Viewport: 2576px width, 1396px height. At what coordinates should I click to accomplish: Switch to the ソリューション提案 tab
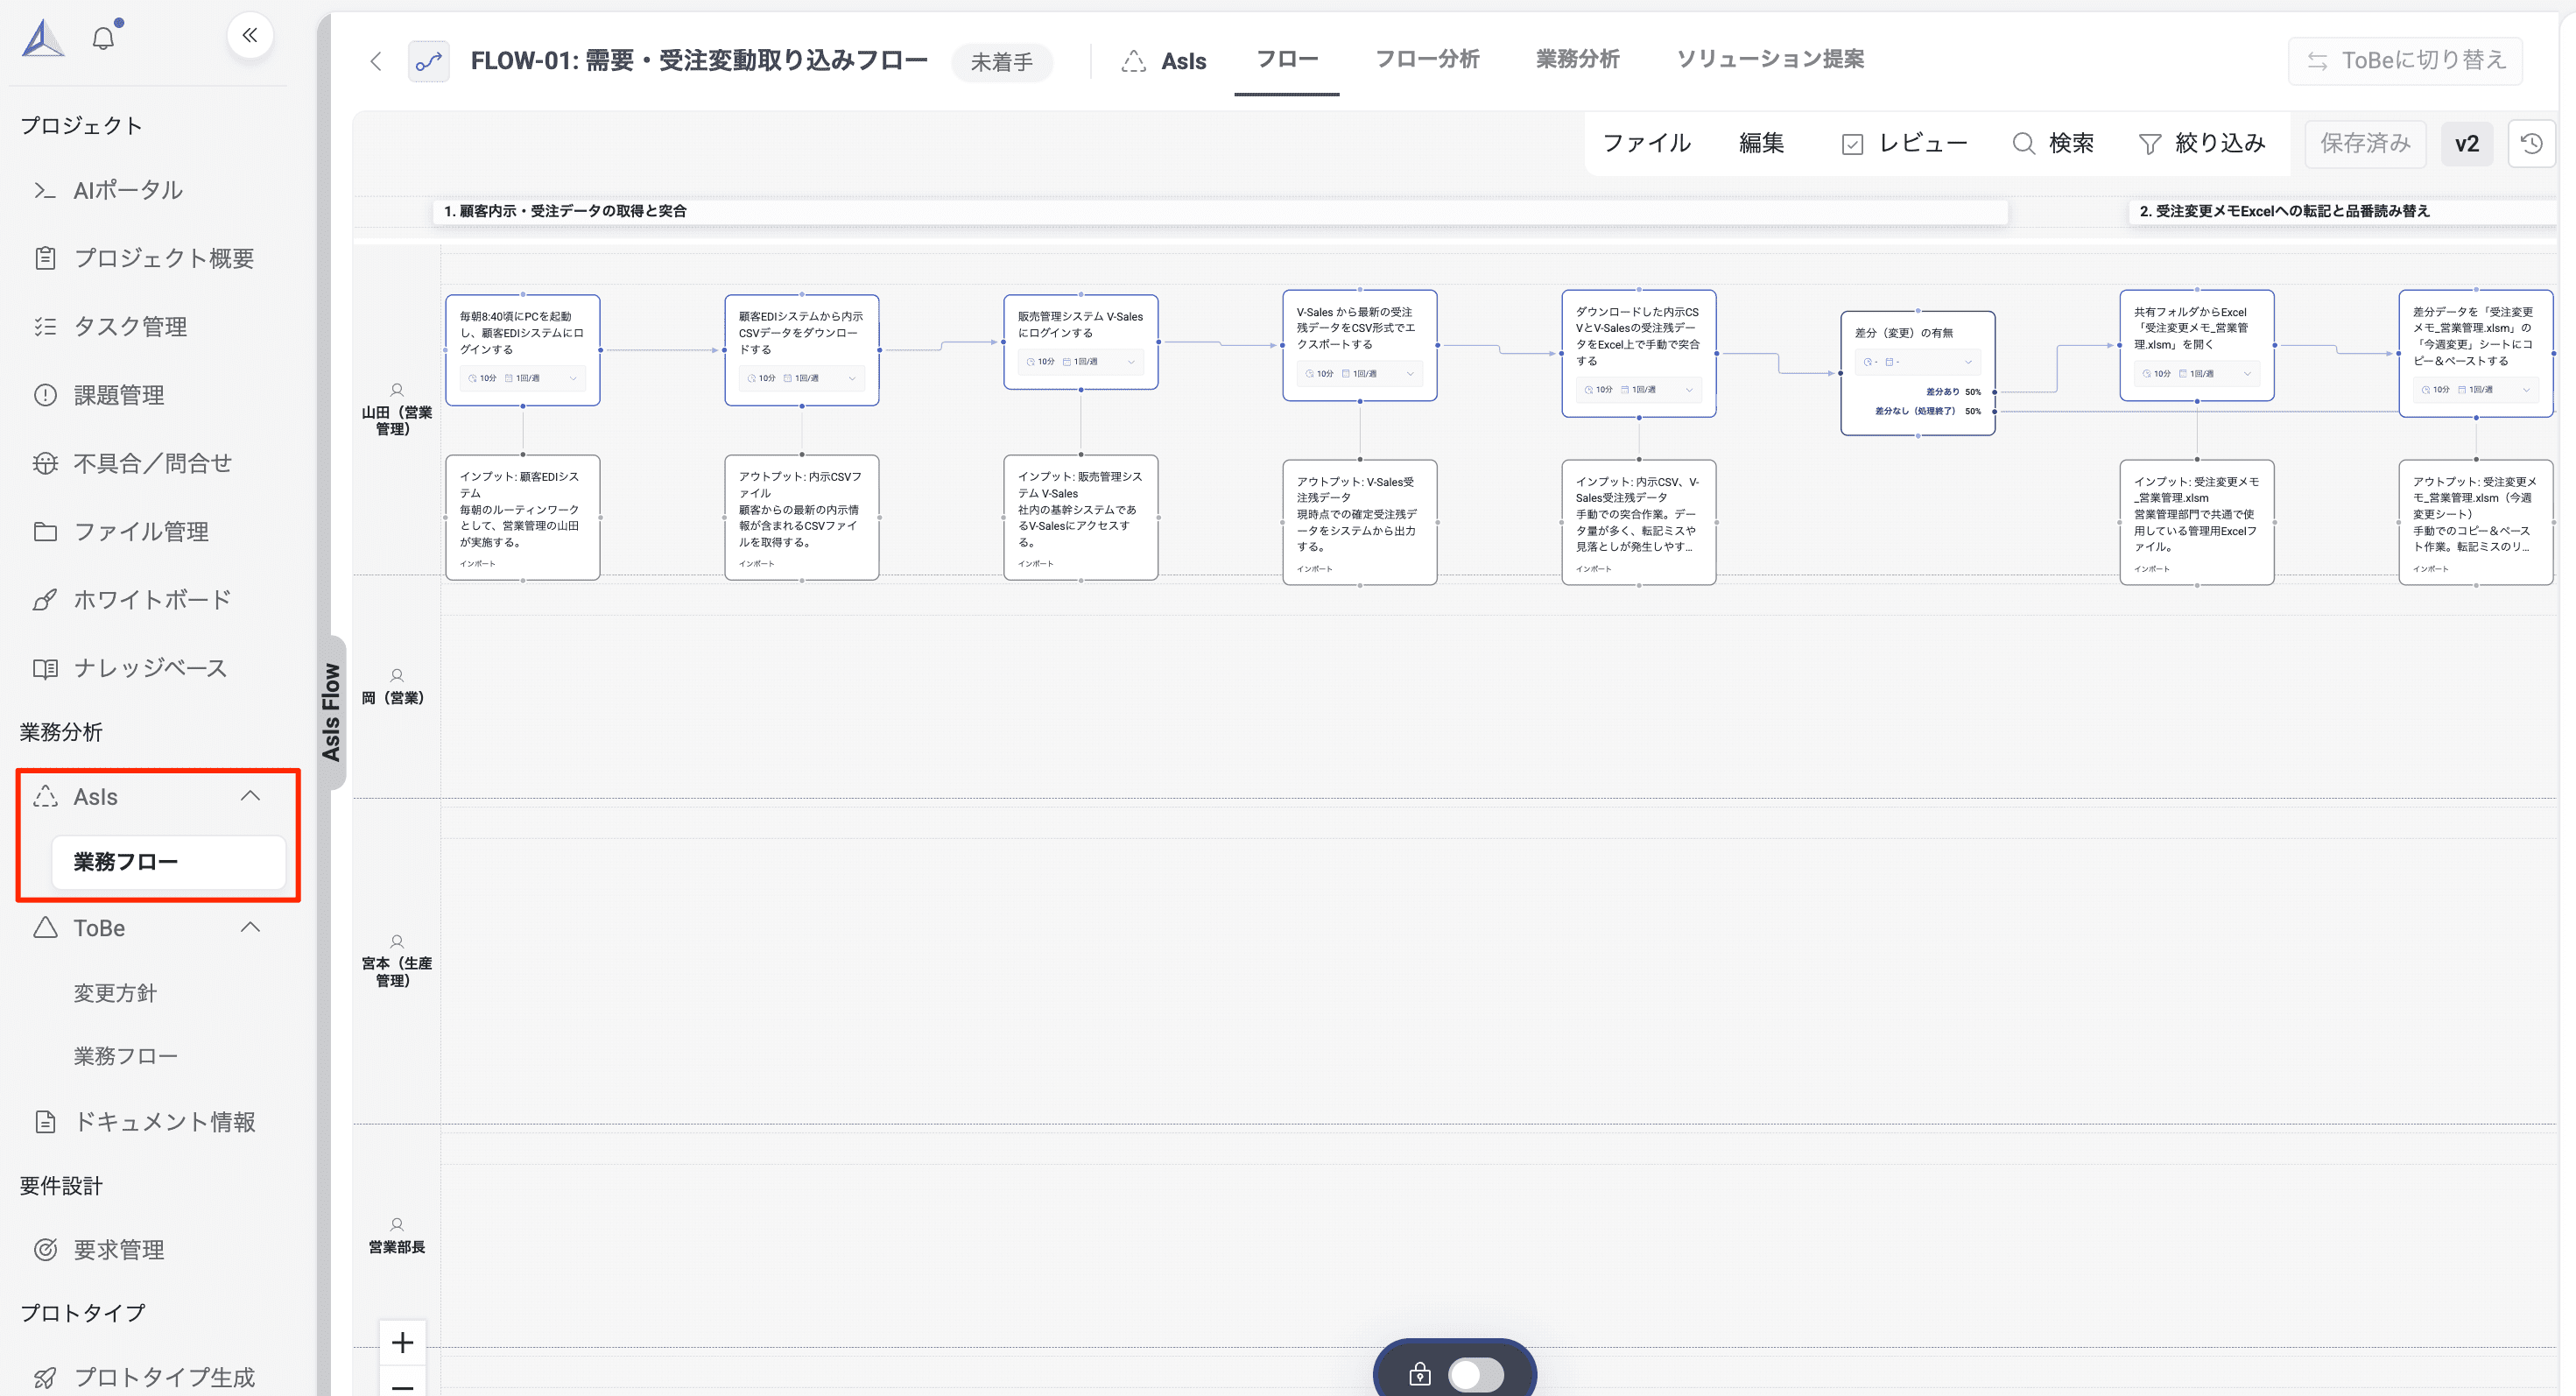click(1770, 59)
